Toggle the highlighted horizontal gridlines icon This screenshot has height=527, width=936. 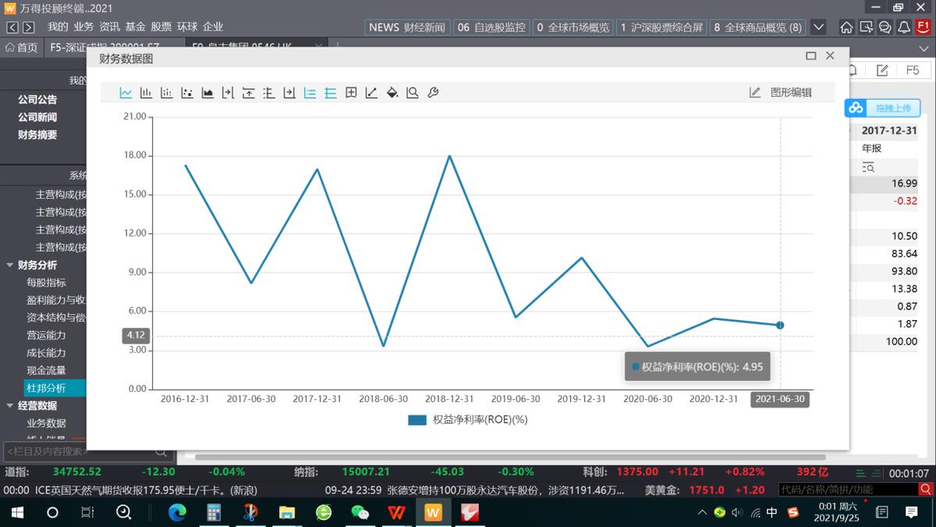pos(331,93)
